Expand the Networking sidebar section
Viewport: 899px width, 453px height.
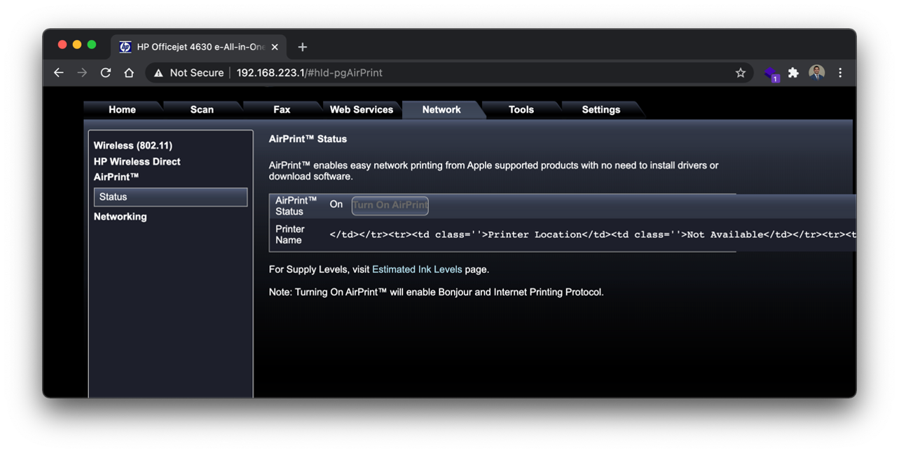pos(121,217)
